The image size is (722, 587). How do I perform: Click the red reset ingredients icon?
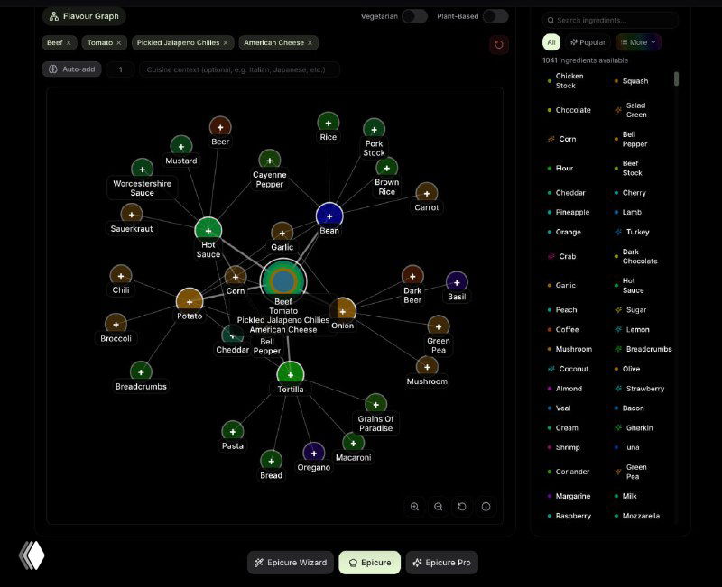click(499, 45)
